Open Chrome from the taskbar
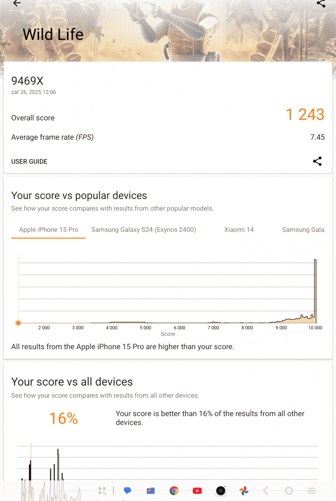336x501 pixels. [173, 490]
